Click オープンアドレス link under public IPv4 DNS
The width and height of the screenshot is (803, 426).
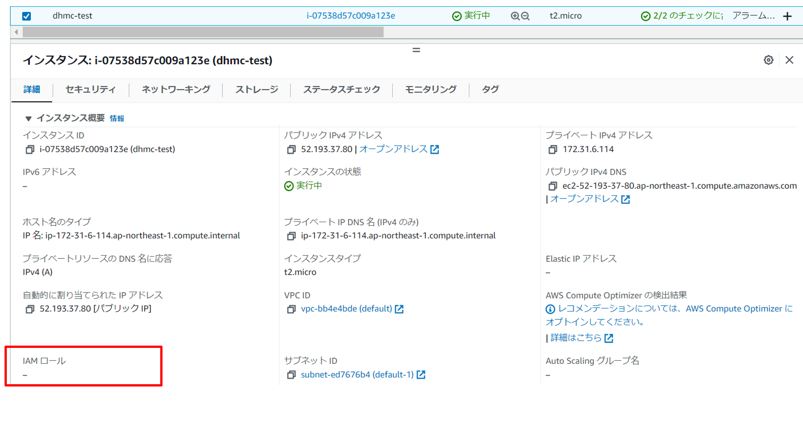590,199
